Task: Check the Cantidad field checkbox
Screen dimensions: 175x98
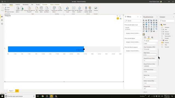Action: tap(162, 34)
